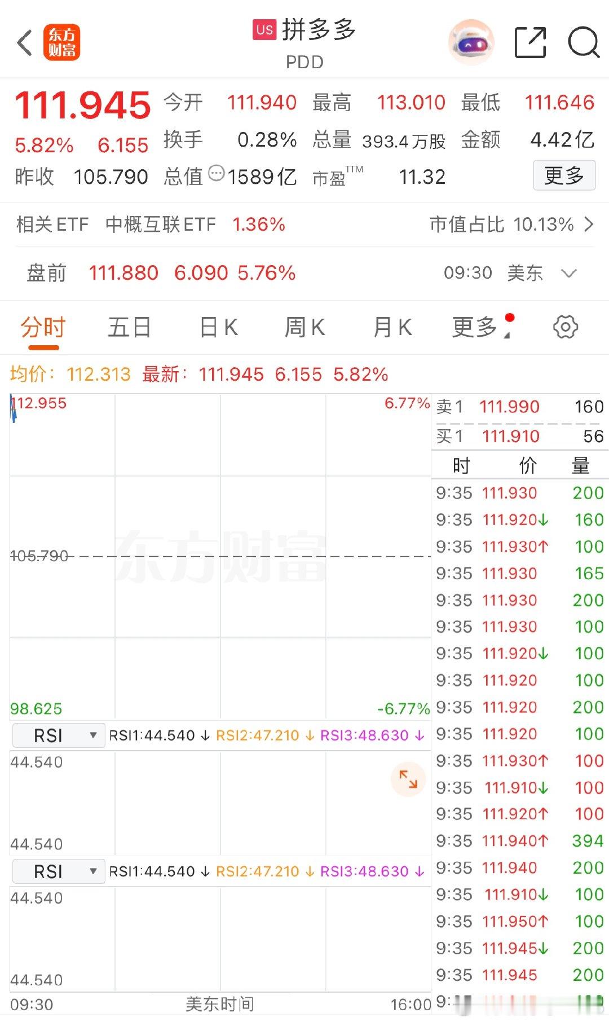609x1022 pixels.
Task: Tap the 昨收 105.790 value
Action: (111, 177)
